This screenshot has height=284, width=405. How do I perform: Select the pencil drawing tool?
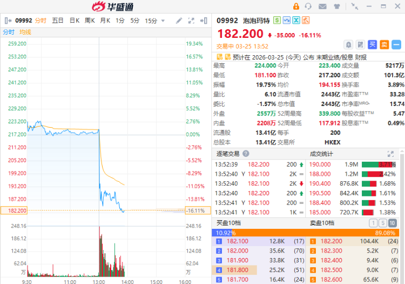click(179, 21)
